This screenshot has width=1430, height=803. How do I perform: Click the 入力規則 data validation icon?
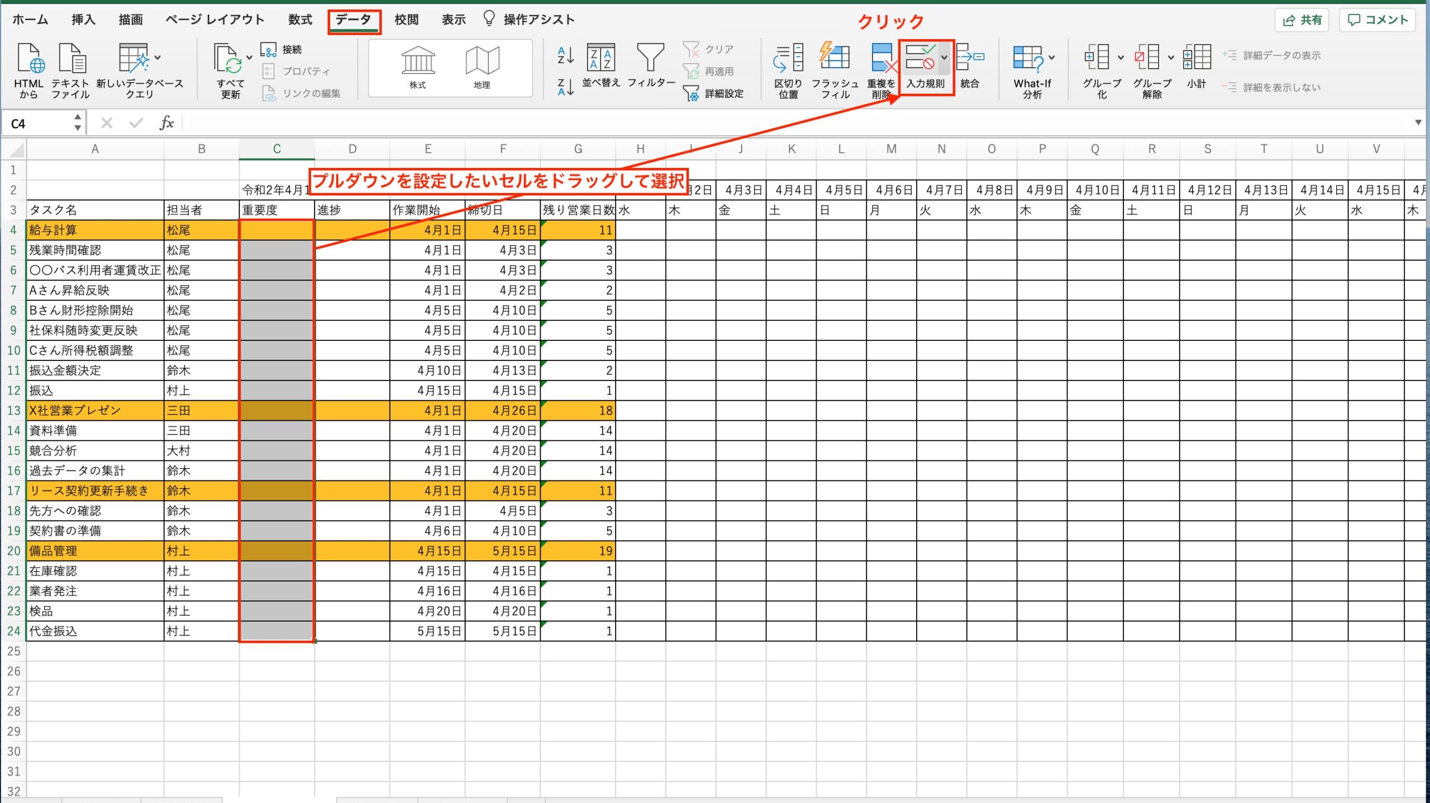(x=921, y=57)
